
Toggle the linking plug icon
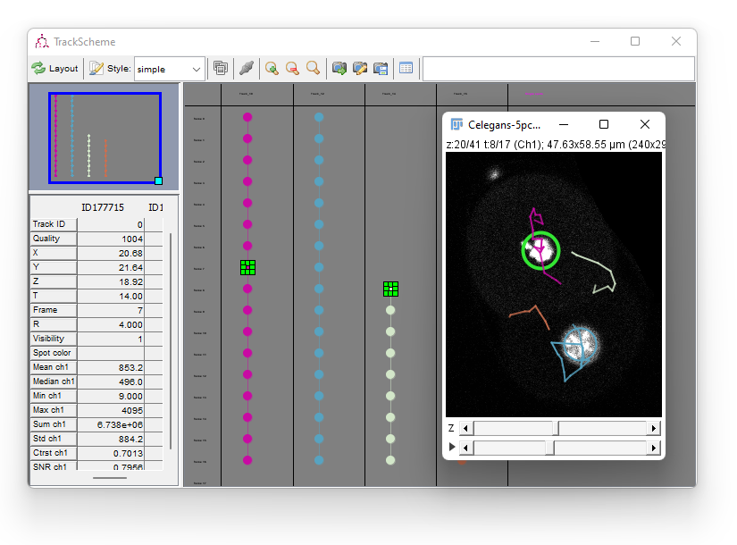pos(247,68)
